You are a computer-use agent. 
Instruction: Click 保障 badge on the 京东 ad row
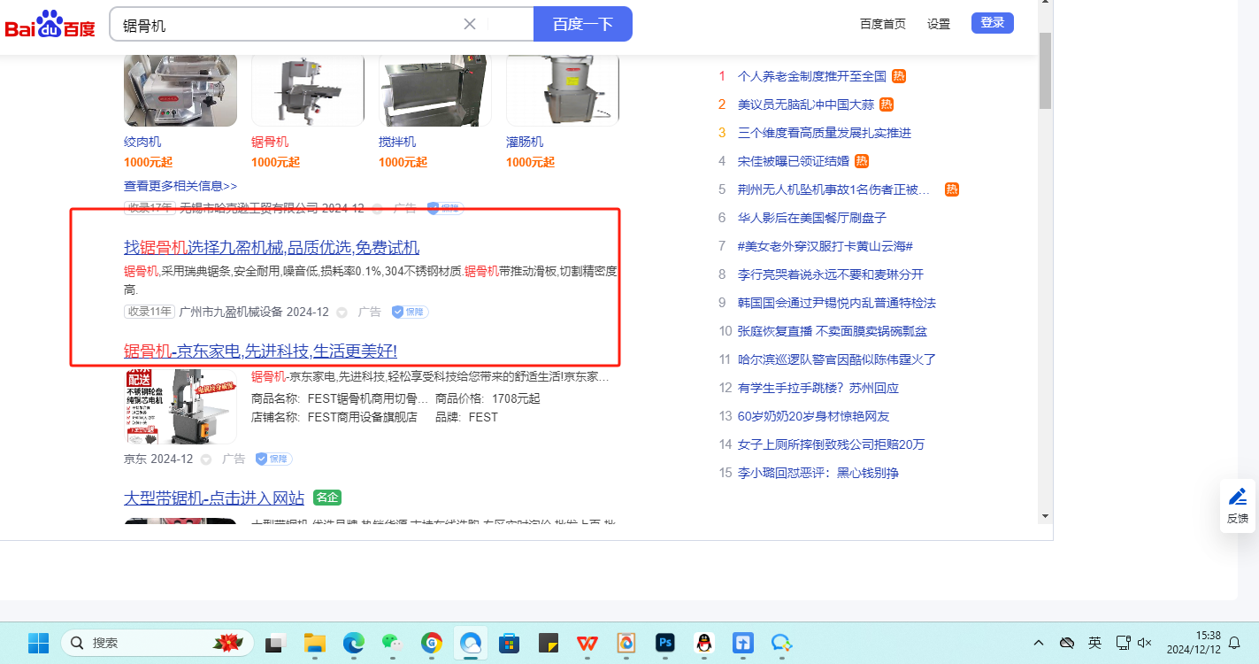click(x=274, y=459)
